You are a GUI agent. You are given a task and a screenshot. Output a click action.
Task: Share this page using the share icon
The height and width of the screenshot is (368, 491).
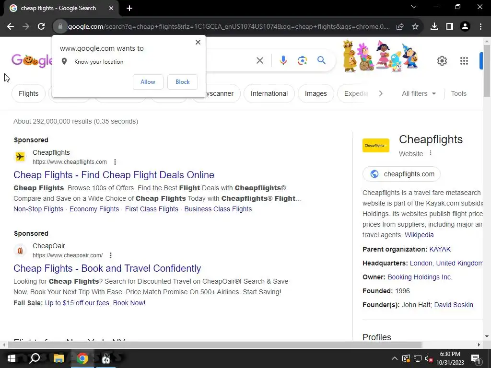click(400, 27)
